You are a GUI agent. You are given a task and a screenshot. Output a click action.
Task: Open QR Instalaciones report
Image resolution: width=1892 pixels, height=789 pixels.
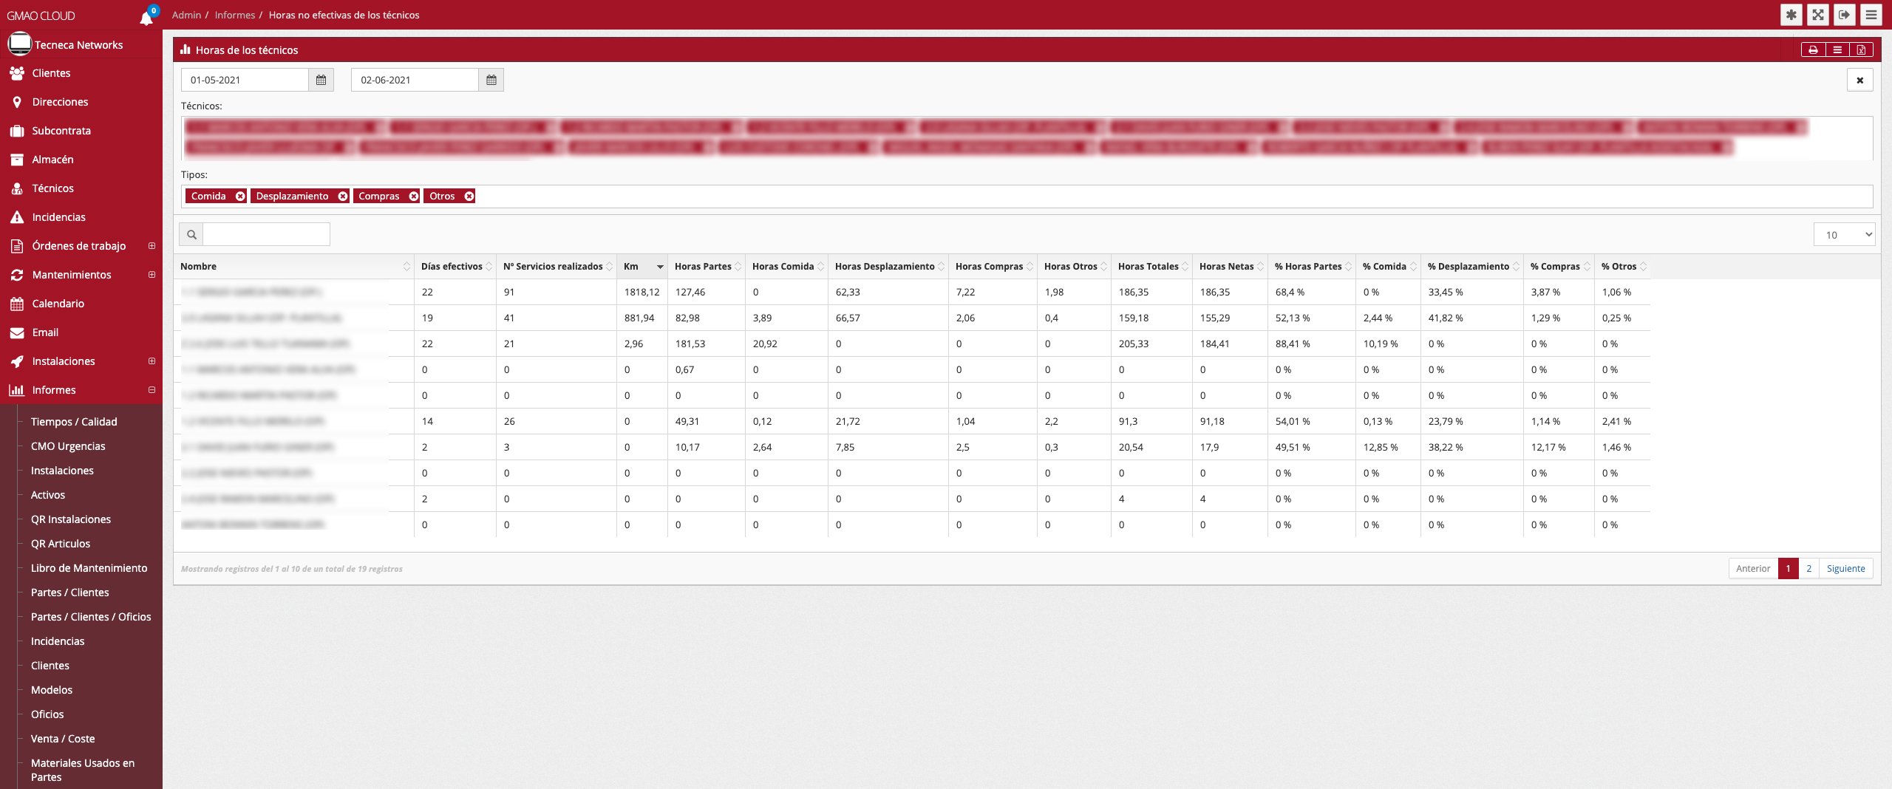pyautogui.click(x=71, y=519)
